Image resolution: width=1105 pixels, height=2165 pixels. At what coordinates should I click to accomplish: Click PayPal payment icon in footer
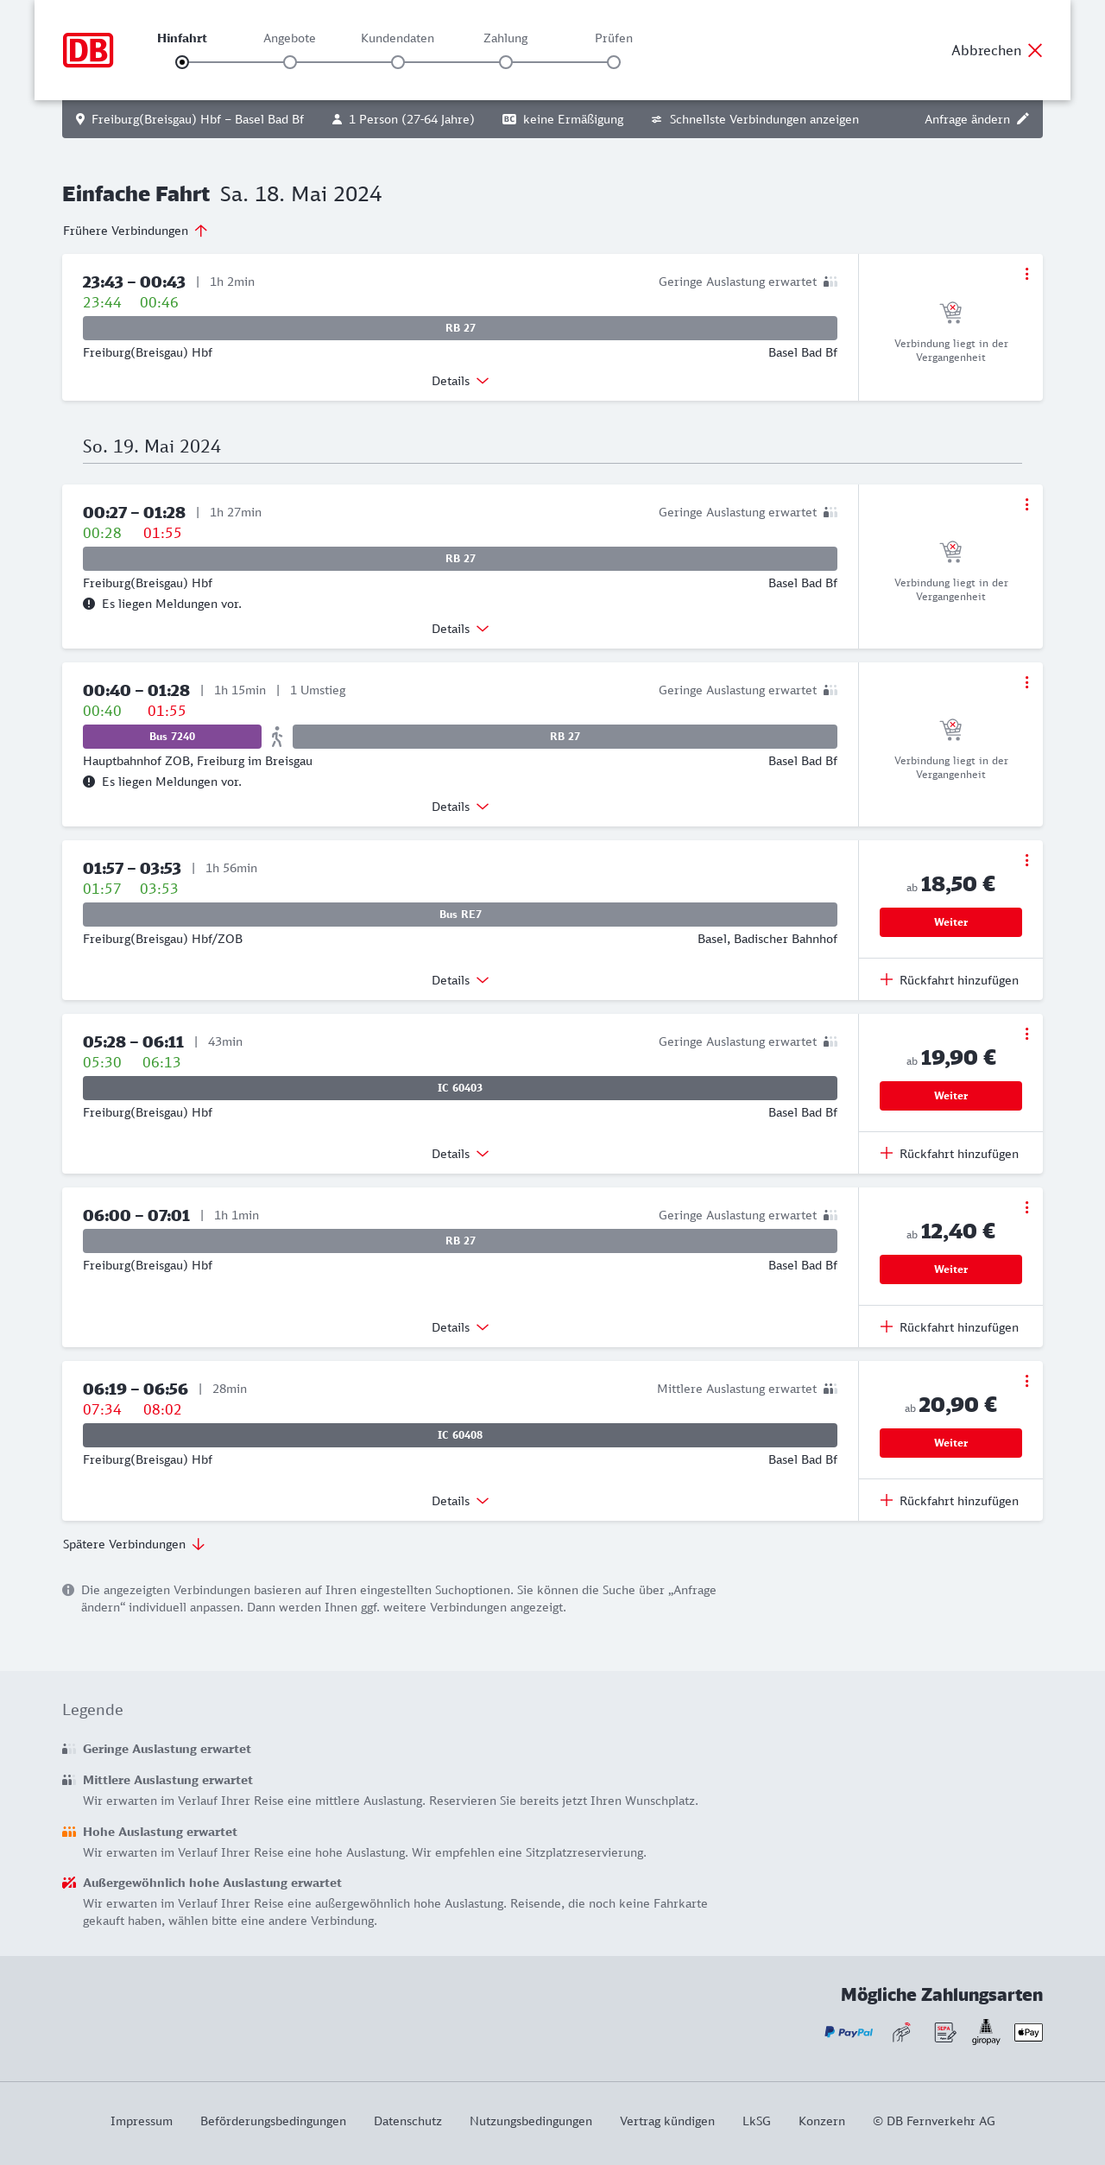point(849,2032)
